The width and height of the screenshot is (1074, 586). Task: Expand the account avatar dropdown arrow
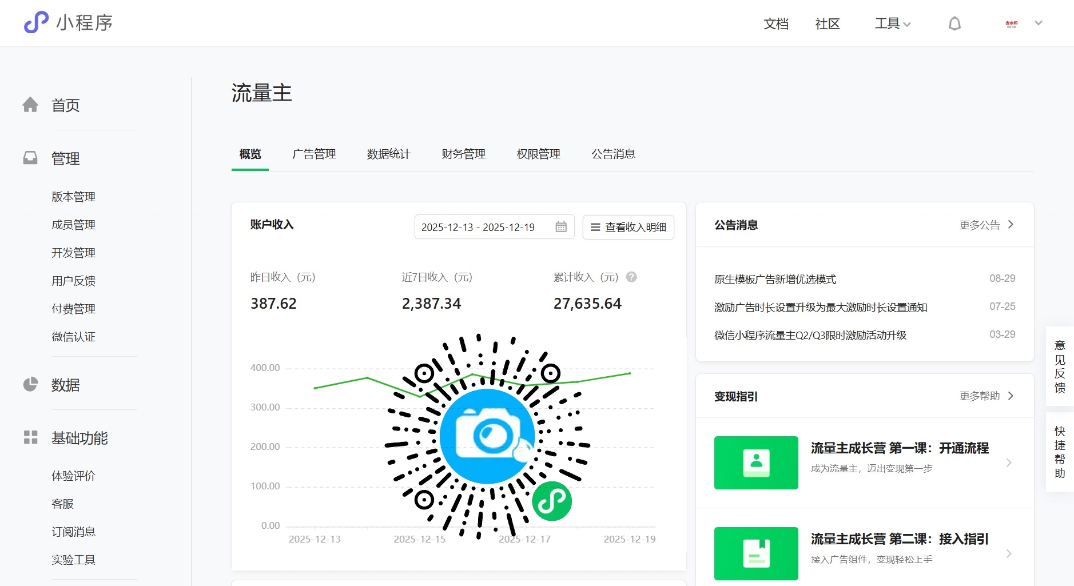1039,23
